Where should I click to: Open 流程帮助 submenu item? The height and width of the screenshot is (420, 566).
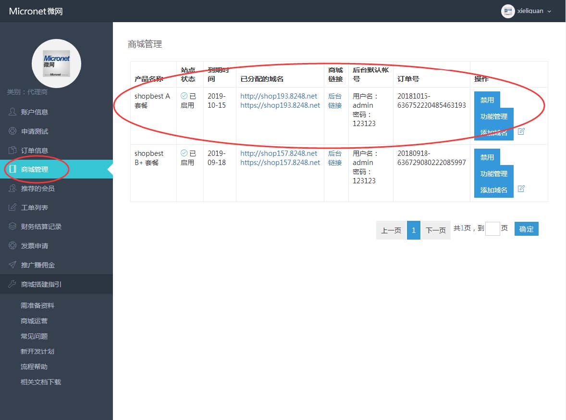(34, 367)
